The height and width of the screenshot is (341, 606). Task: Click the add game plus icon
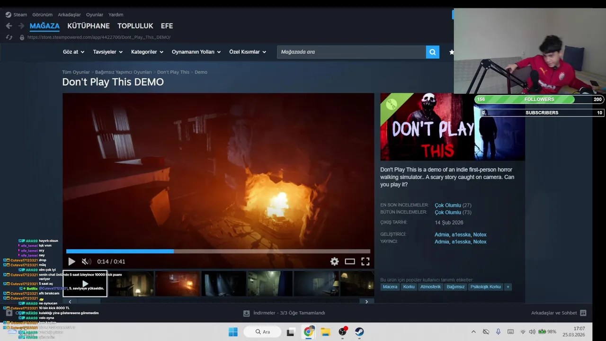pyautogui.click(x=9, y=313)
